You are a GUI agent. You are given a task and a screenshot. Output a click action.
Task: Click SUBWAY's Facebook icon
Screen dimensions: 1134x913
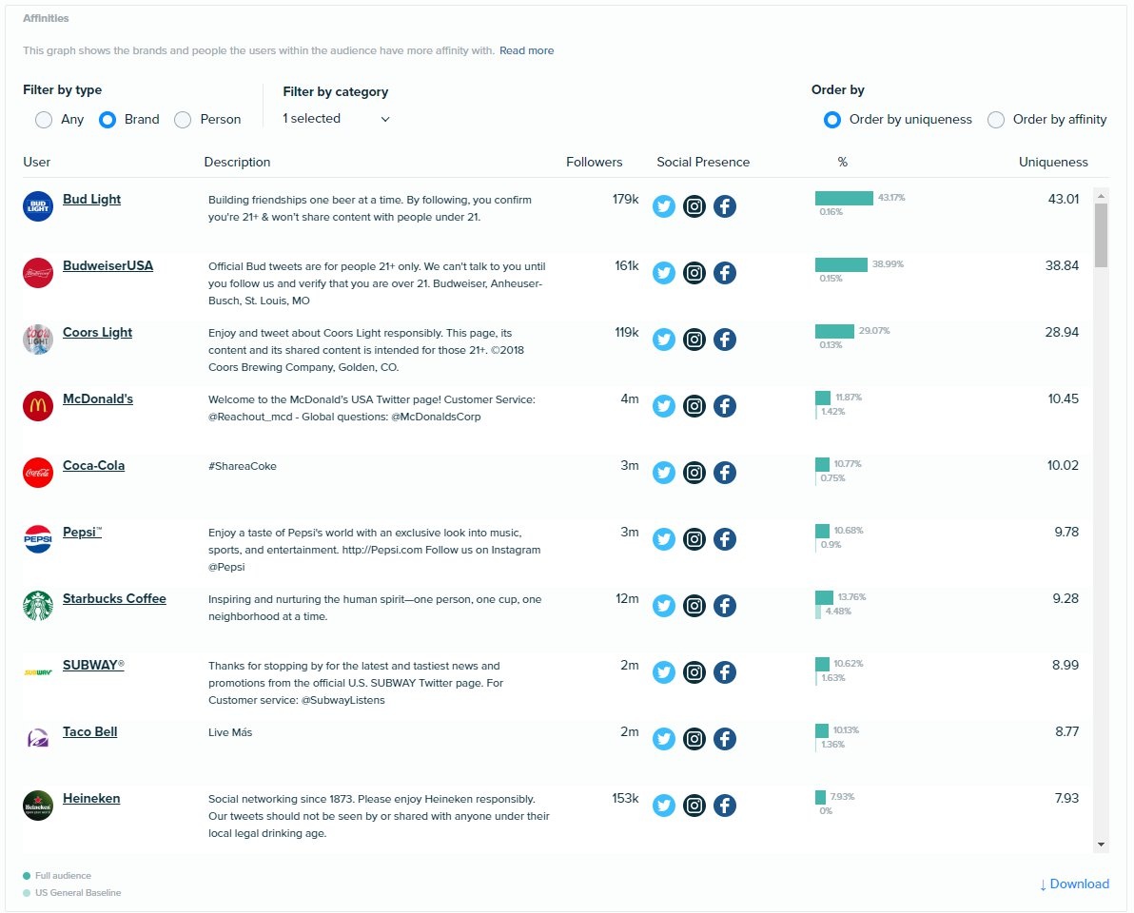(725, 672)
